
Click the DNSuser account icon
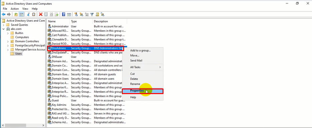(x=49, y=57)
